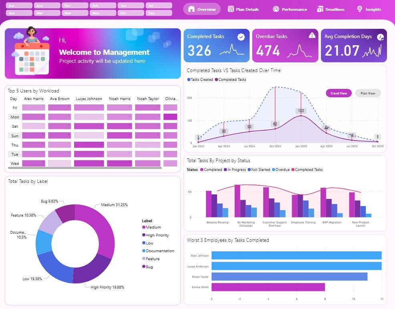Image resolution: width=395 pixels, height=309 pixels.
Task: Toggle the Dec month filter
Action: (75, 6)
